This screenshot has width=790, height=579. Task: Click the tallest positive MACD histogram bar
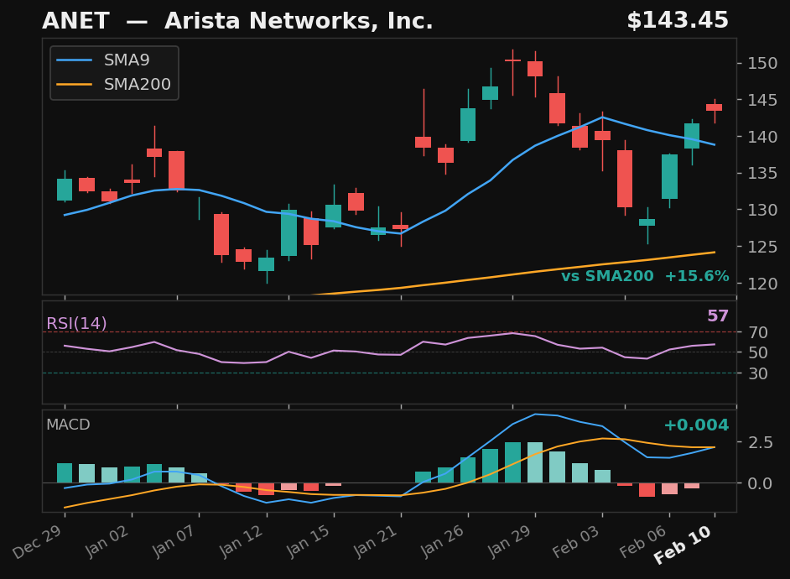point(513,462)
